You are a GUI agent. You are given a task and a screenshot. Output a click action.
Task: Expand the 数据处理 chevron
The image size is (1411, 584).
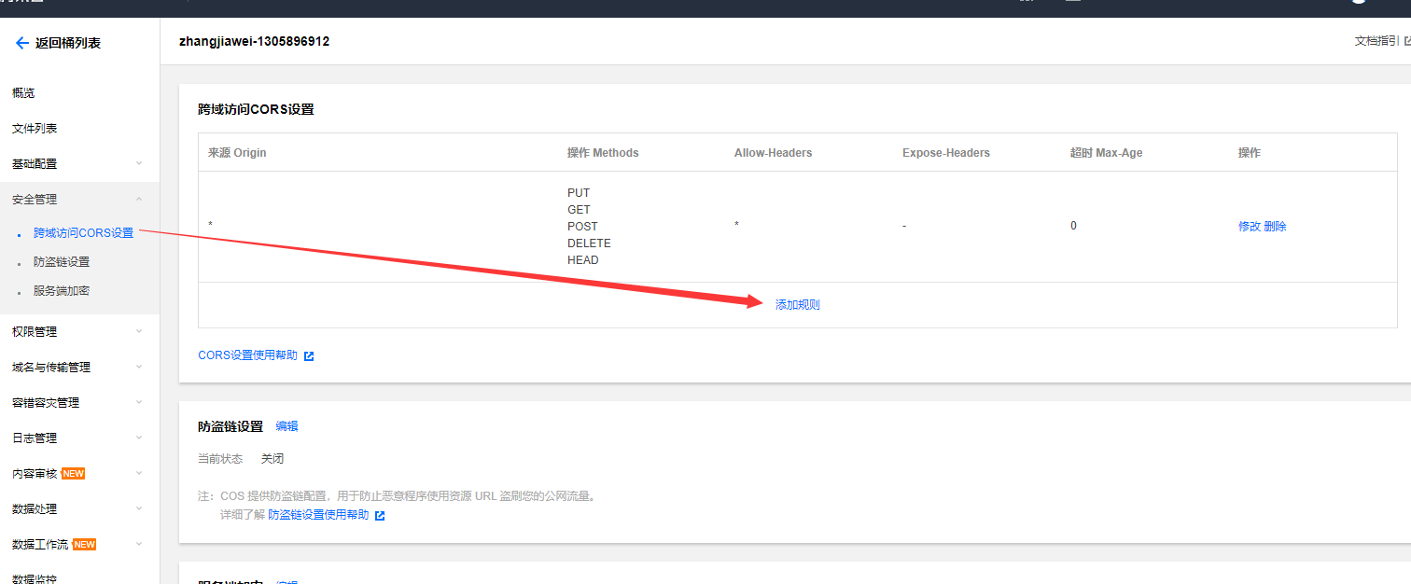139,508
